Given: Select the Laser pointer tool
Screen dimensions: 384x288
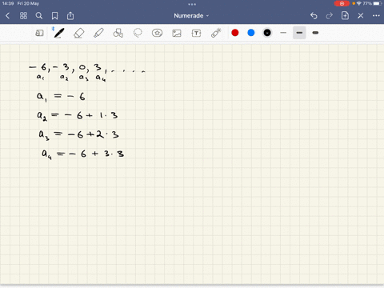Looking at the screenshot, I should click(x=216, y=33).
